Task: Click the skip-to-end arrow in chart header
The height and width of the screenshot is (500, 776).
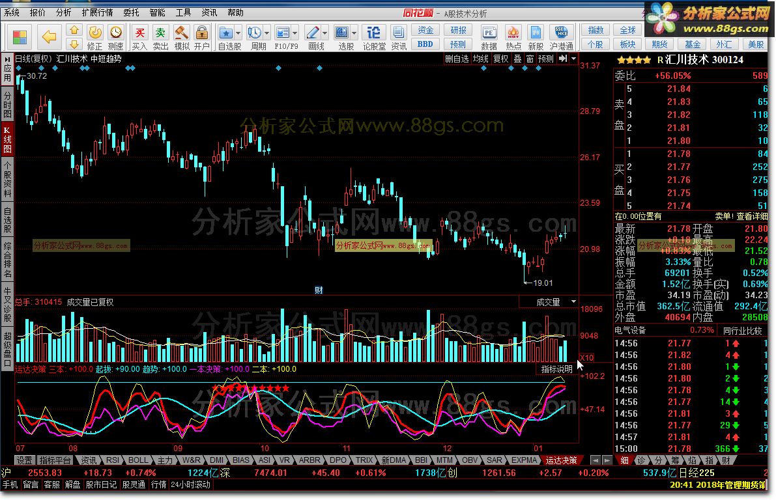Action: point(563,59)
